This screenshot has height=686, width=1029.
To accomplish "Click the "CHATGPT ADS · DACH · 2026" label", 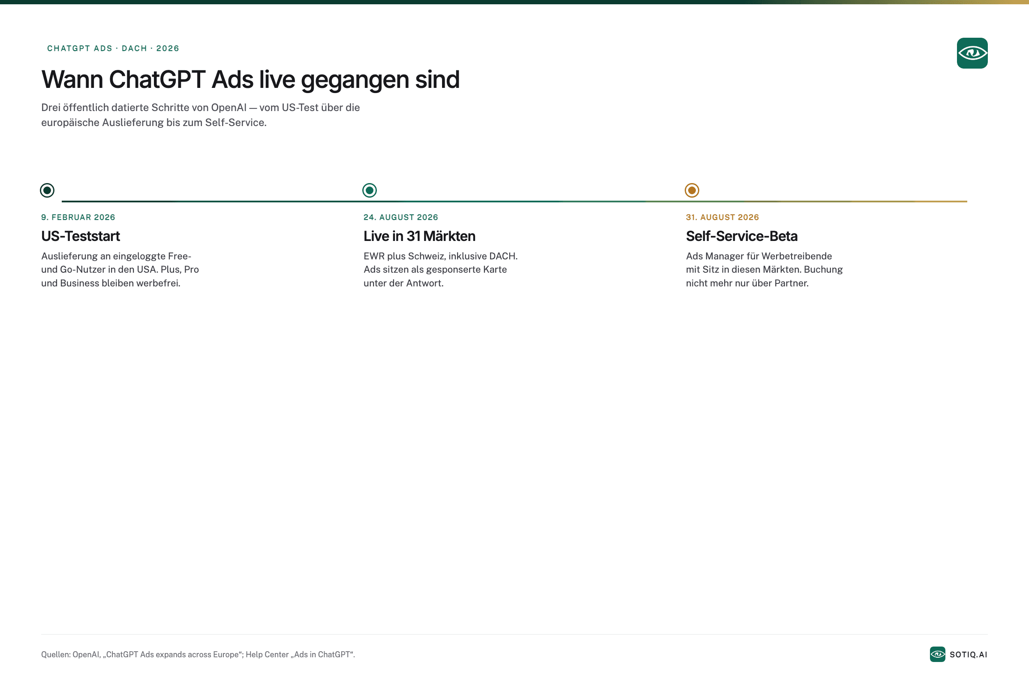I will [x=113, y=48].
